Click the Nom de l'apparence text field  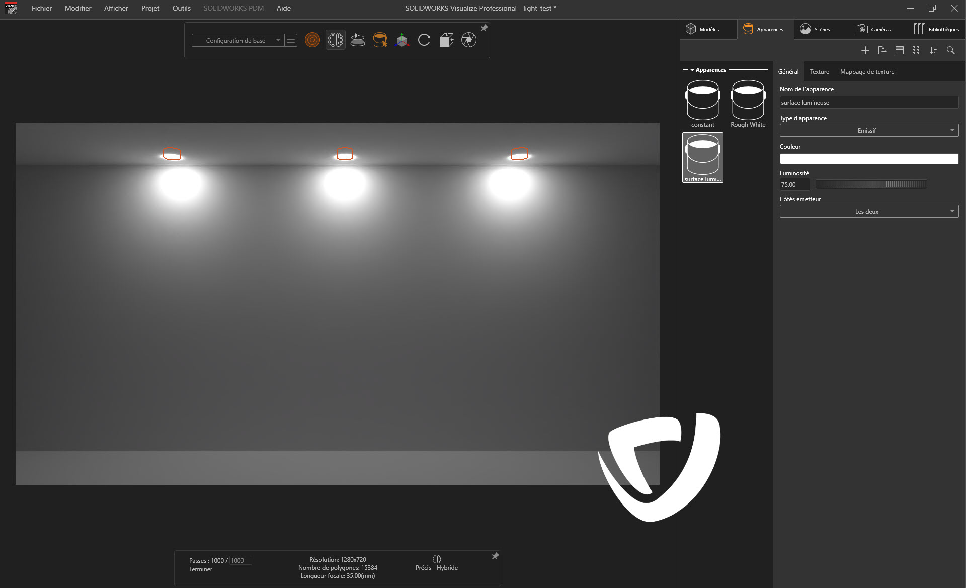pyautogui.click(x=869, y=103)
